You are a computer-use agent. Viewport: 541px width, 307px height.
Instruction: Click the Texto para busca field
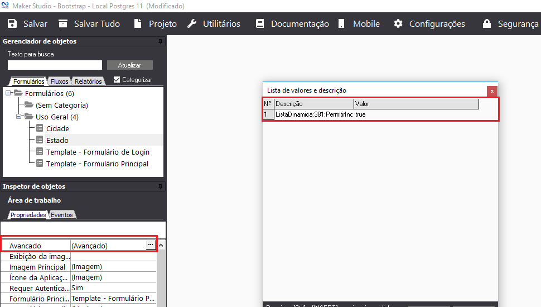[x=55, y=65]
